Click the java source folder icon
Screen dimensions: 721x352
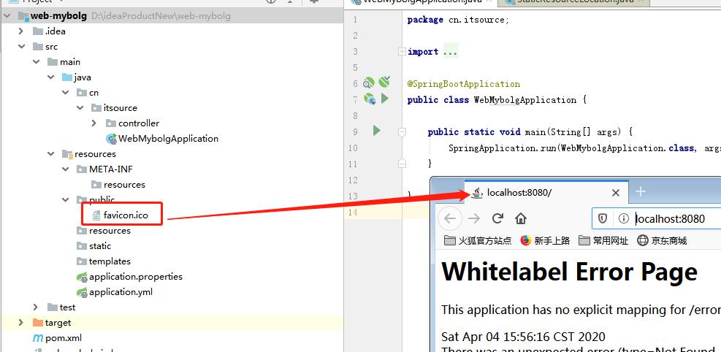pos(66,77)
